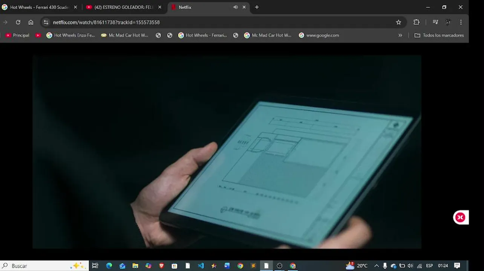Image resolution: width=484 pixels, height=271 pixels.
Task: Open volume control in system tray
Action: pos(410,266)
